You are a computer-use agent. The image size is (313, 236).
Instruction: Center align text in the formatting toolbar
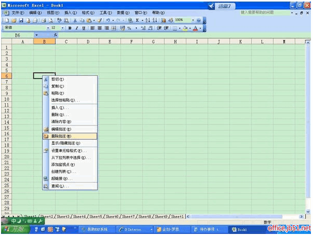[x=100, y=28]
